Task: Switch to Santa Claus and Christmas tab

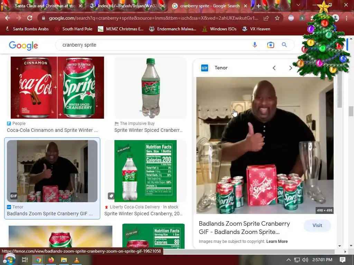Action: pos(45,6)
